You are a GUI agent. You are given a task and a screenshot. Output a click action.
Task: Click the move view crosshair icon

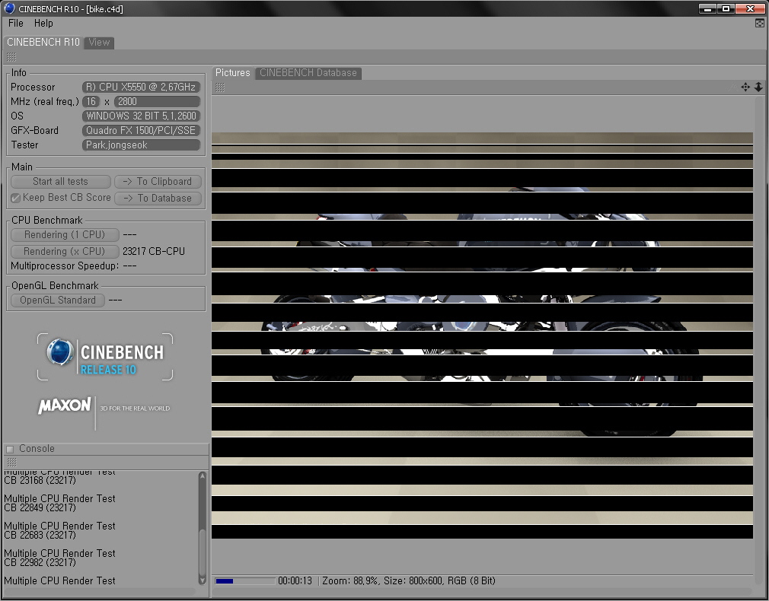(745, 87)
